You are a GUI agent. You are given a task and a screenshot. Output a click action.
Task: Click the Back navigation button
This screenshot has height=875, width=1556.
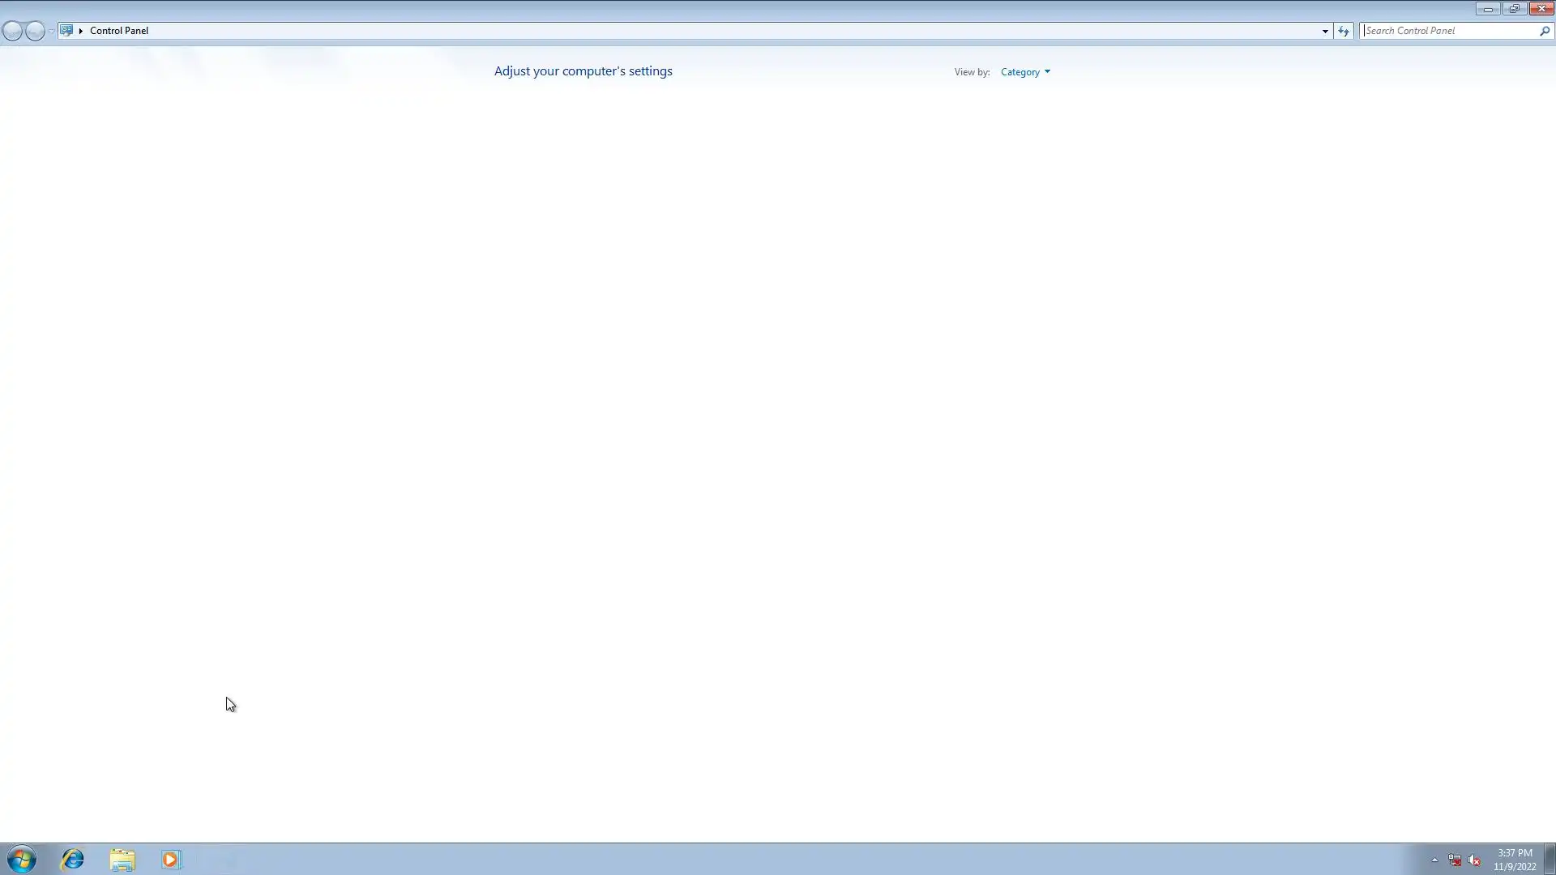pyautogui.click(x=13, y=31)
